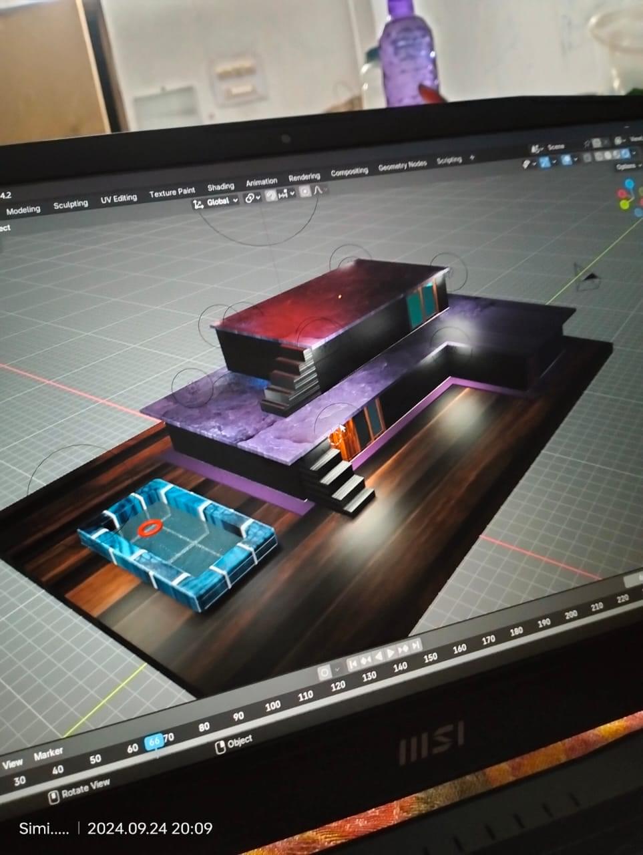Jump to next keyframe in timeline
The width and height of the screenshot is (643, 855).
click(x=403, y=649)
